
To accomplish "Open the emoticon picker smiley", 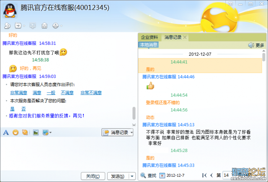I will coord(16,132).
